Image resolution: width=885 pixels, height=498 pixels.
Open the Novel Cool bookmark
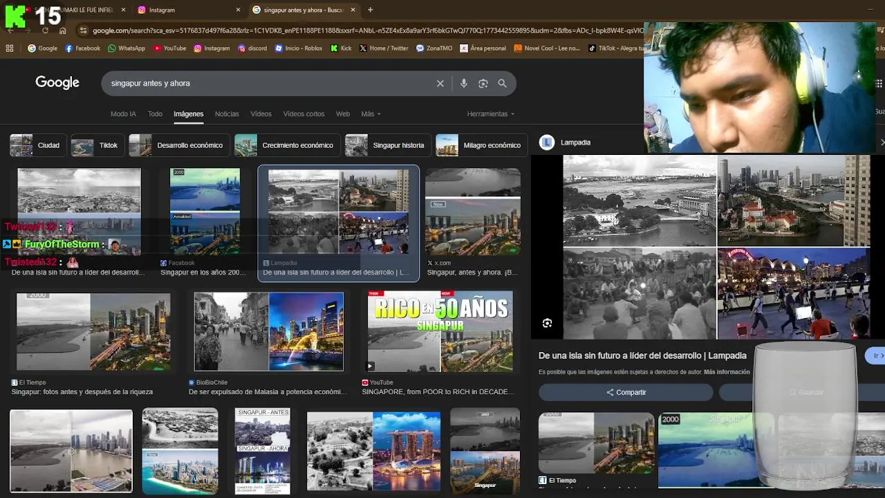(547, 48)
